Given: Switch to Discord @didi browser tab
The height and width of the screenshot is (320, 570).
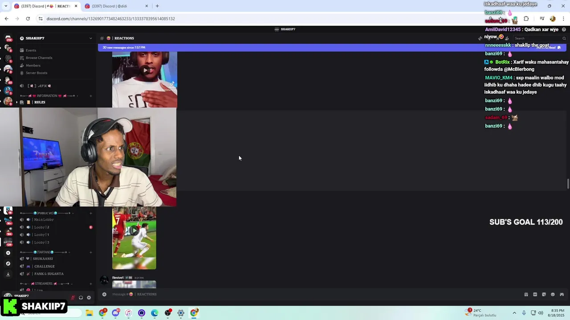Looking at the screenshot, I should tap(116, 6).
